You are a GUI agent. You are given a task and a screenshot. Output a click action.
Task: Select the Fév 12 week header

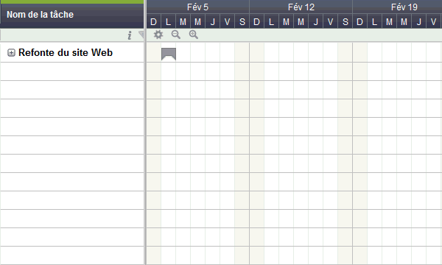pos(301,7)
